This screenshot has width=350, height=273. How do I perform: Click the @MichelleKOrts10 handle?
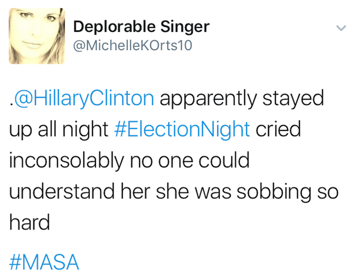pos(132,46)
